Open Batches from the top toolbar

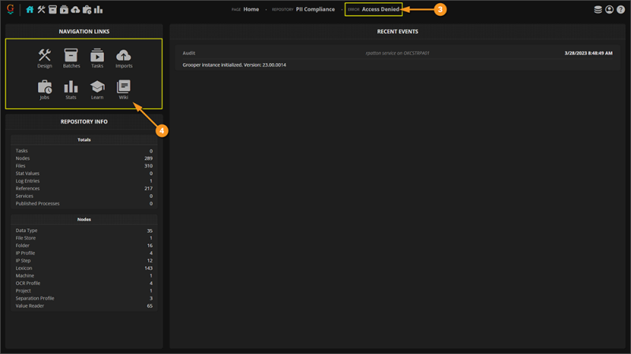53,9
